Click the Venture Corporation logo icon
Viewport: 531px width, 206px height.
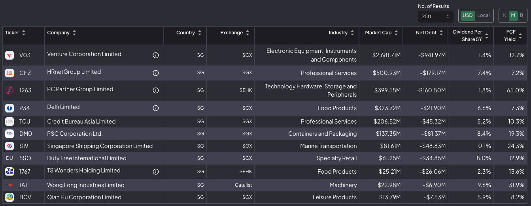pos(9,55)
